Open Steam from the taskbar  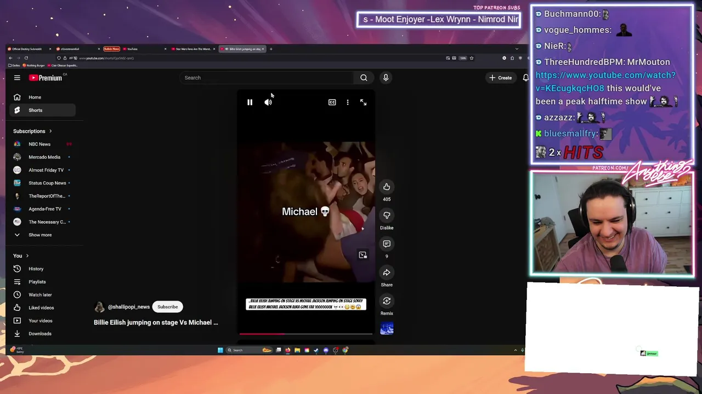point(316,350)
